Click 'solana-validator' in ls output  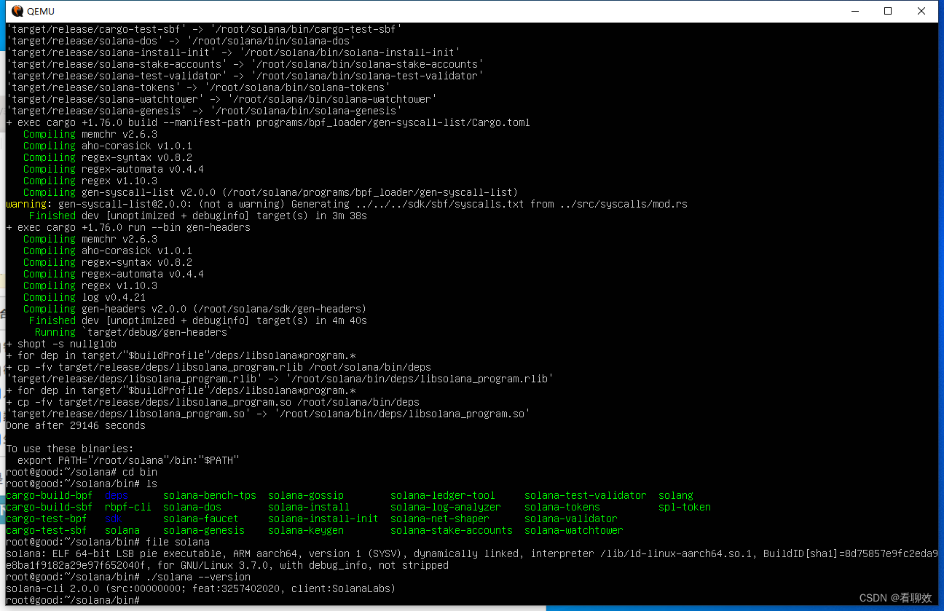[x=571, y=519]
